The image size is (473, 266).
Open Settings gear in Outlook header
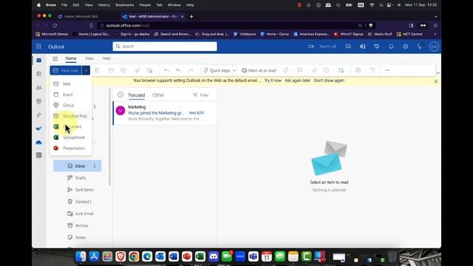(x=406, y=47)
